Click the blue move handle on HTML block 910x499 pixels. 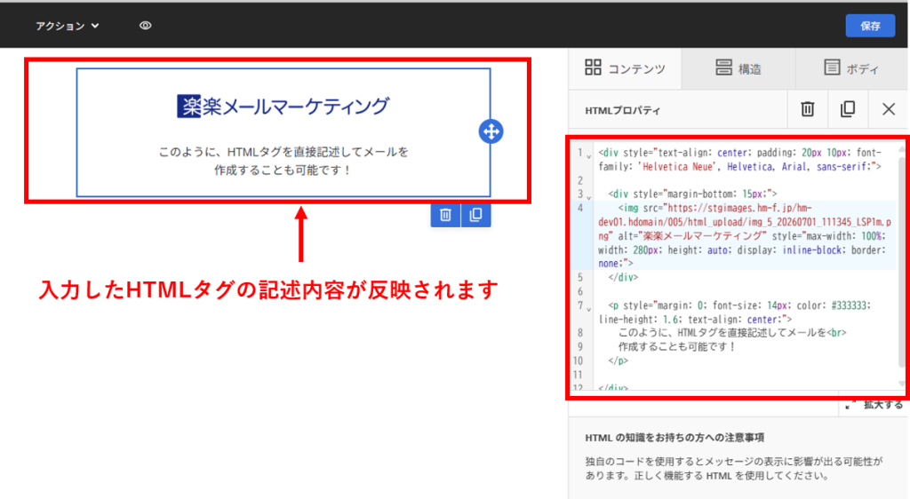(x=491, y=131)
